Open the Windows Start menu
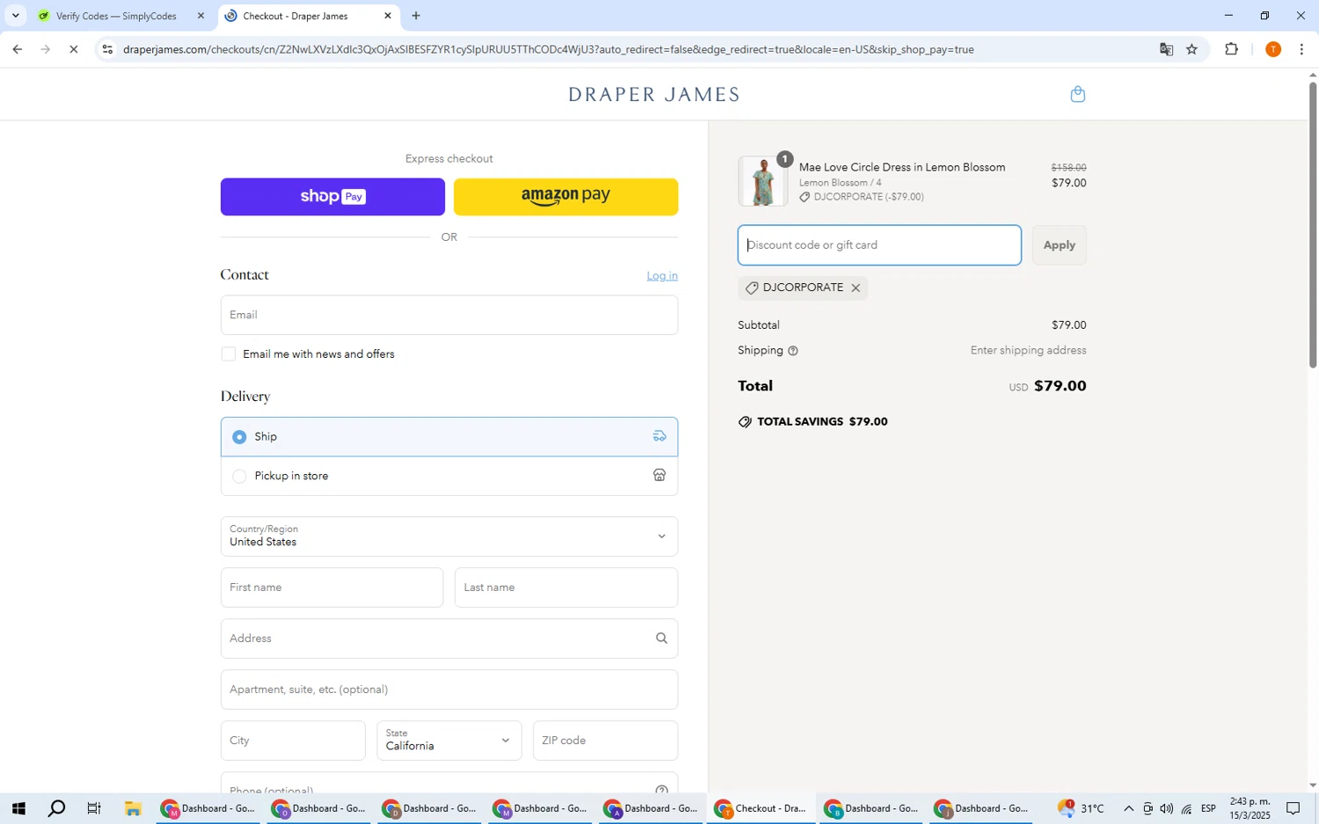This screenshot has height=824, width=1319. 18,809
